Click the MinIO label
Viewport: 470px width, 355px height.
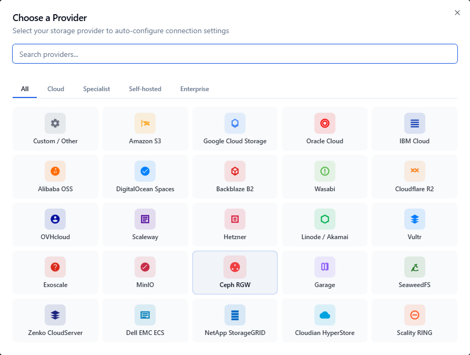(145, 285)
